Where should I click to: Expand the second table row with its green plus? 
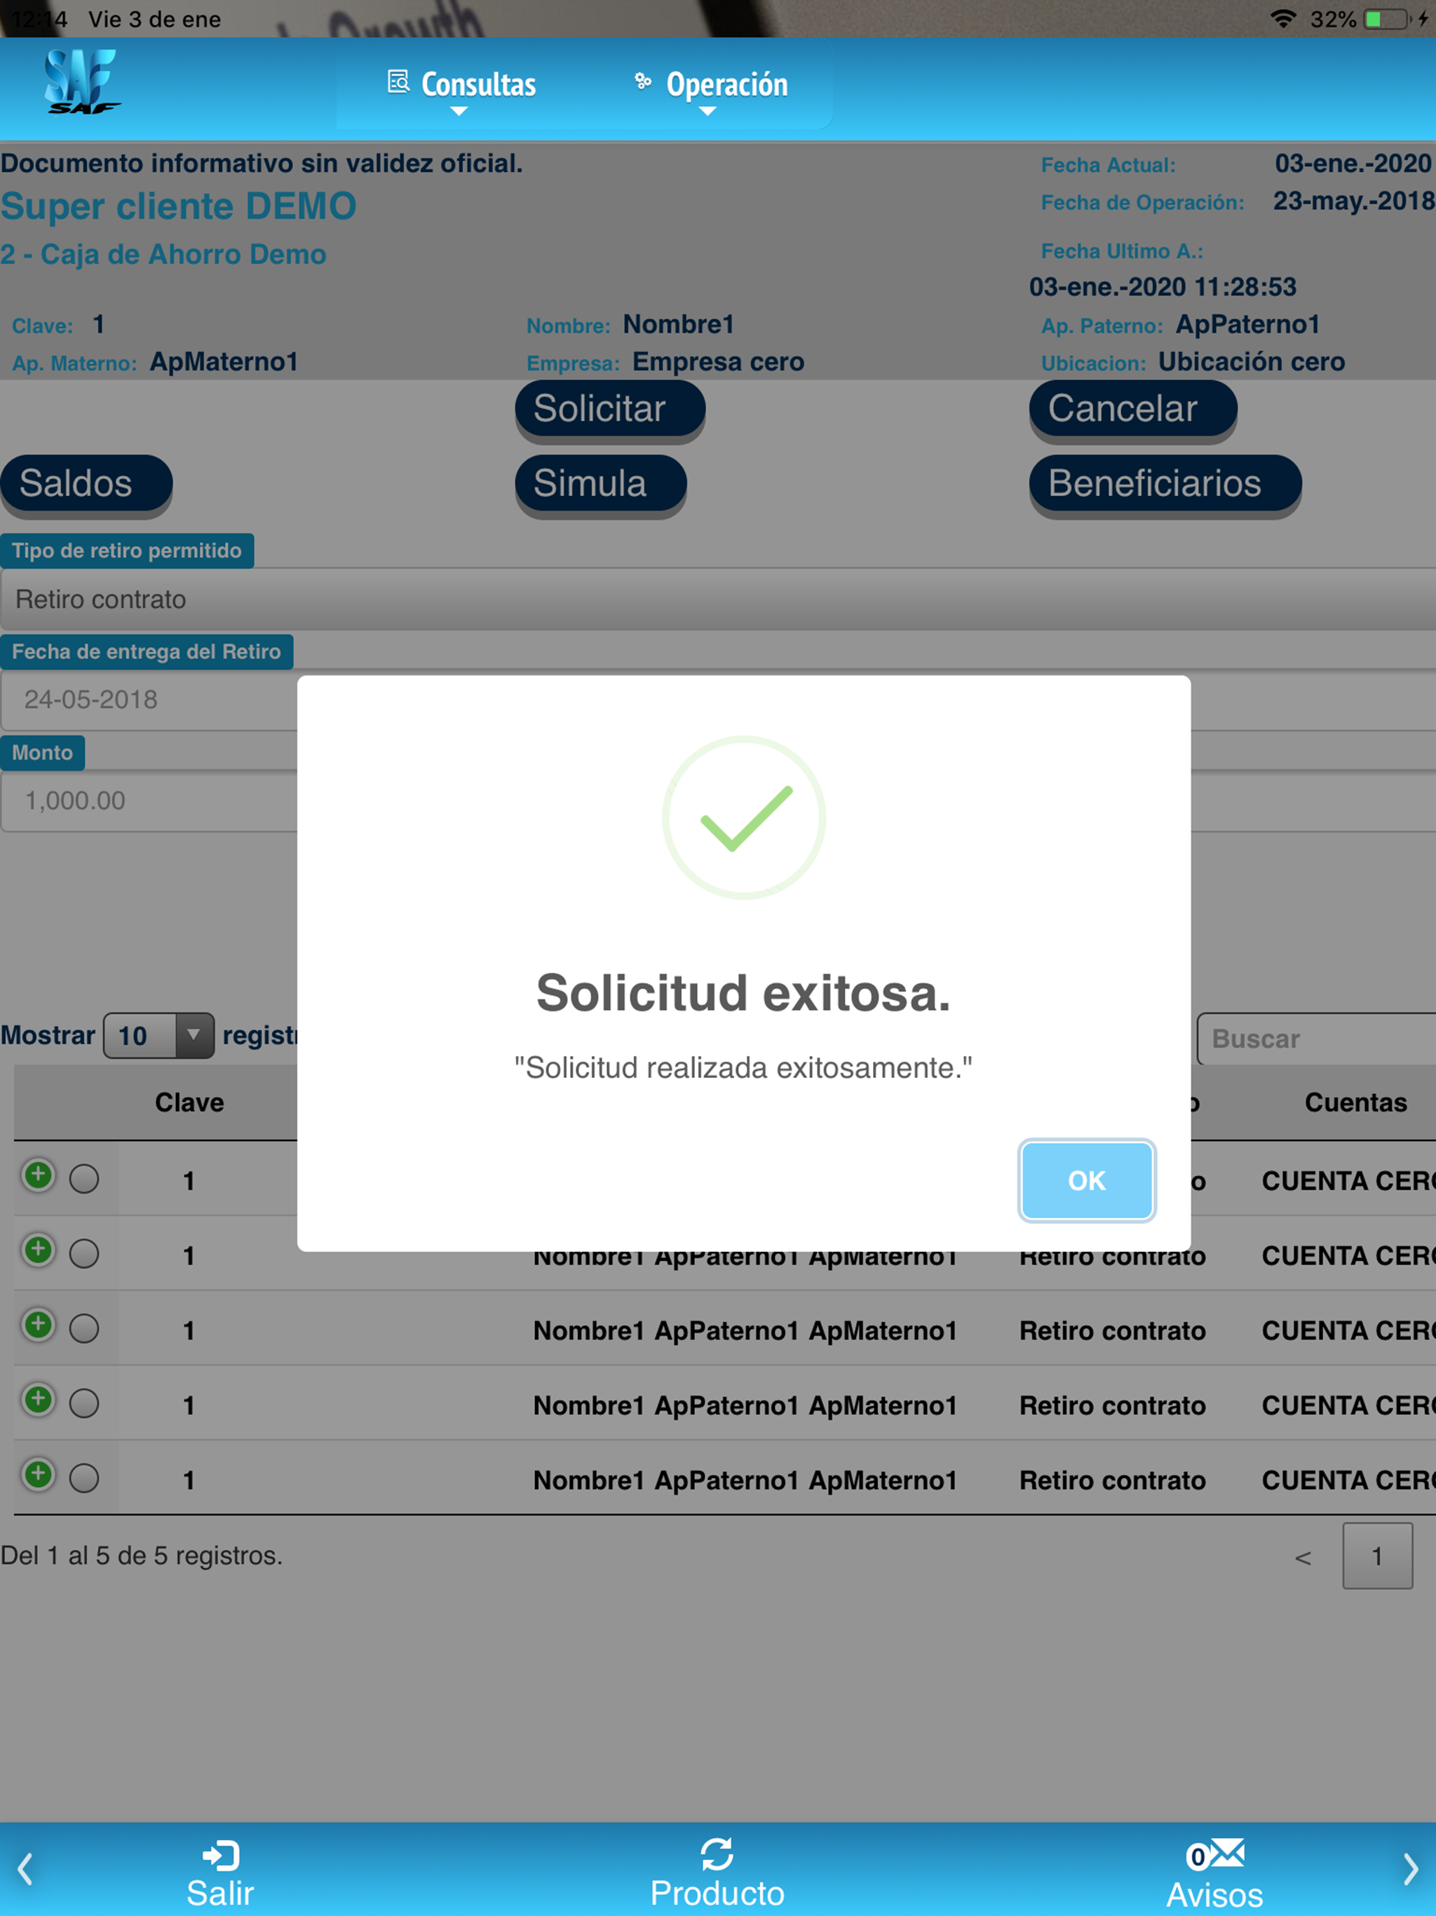pyautogui.click(x=38, y=1250)
